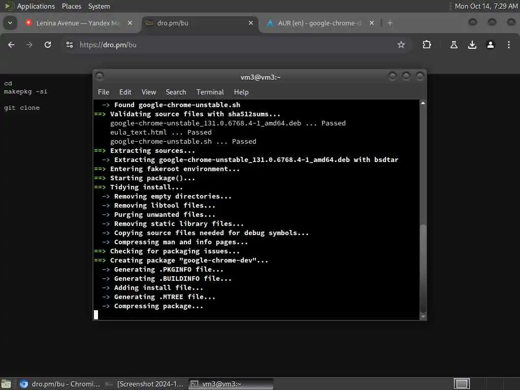
Task: Click 'Creating package "google-chrome-dev"...' line
Action: pos(189,261)
